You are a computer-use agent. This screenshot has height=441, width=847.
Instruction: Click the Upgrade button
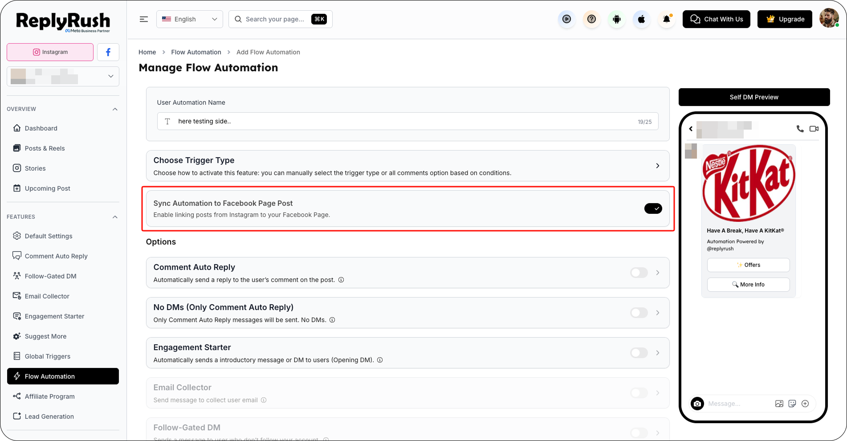click(x=785, y=19)
